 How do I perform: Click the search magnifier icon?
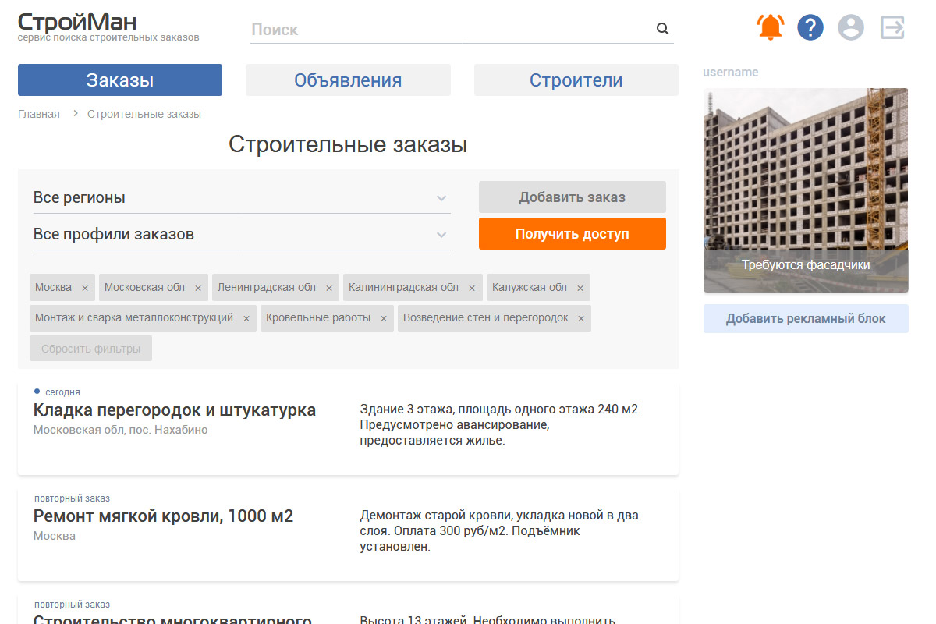click(663, 30)
